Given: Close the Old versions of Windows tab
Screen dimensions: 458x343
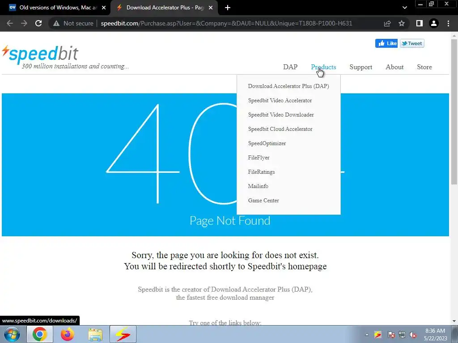Looking at the screenshot, I should (104, 8).
